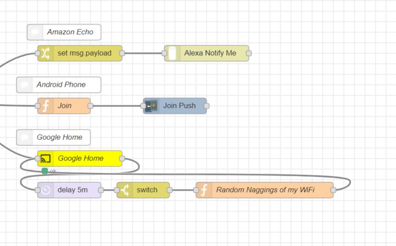Click the input port of switch node
The height and width of the screenshot is (246, 396).
[x=117, y=190]
